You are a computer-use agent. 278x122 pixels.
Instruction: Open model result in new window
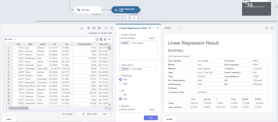click(x=272, y=28)
